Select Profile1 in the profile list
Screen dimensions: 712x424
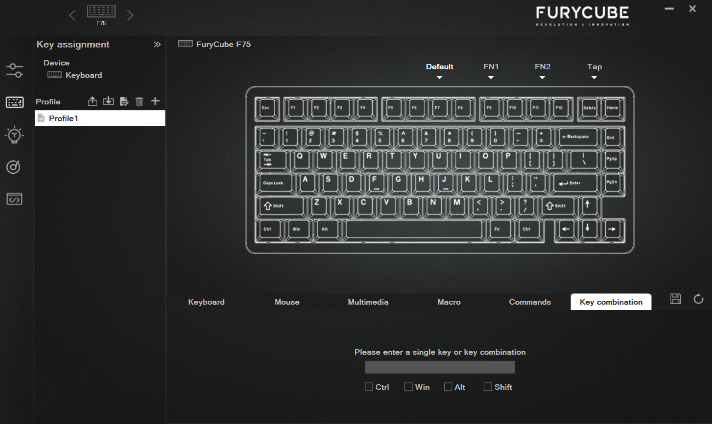100,118
